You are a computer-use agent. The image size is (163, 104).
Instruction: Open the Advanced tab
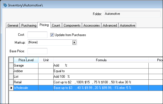click(110, 25)
